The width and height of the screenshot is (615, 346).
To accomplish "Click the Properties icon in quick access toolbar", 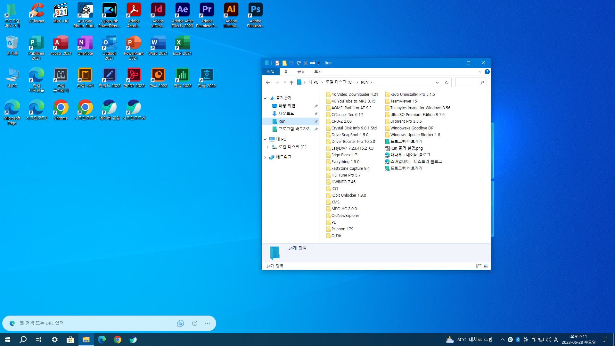I will (x=277, y=63).
